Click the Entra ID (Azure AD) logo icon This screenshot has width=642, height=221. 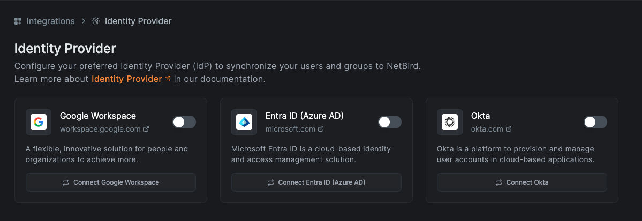tap(244, 122)
